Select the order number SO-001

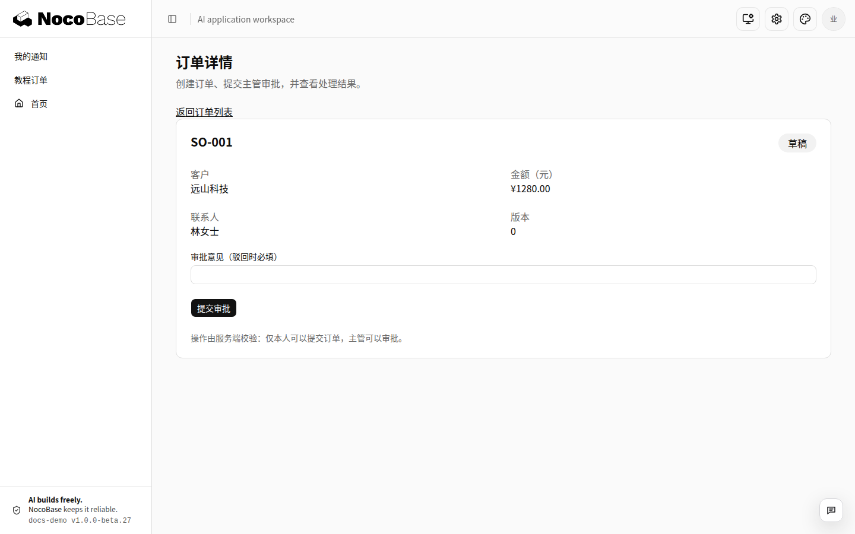point(211,142)
